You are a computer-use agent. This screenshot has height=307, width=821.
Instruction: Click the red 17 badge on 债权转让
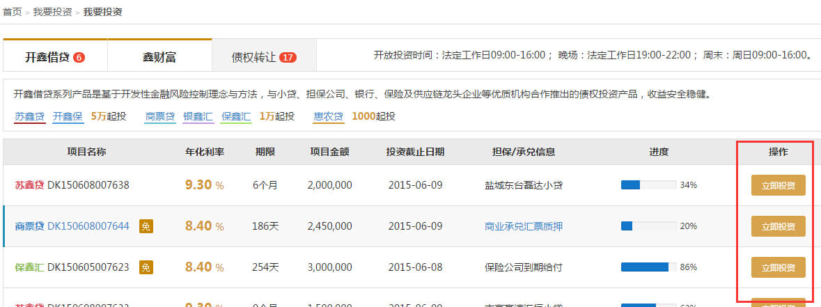(288, 57)
